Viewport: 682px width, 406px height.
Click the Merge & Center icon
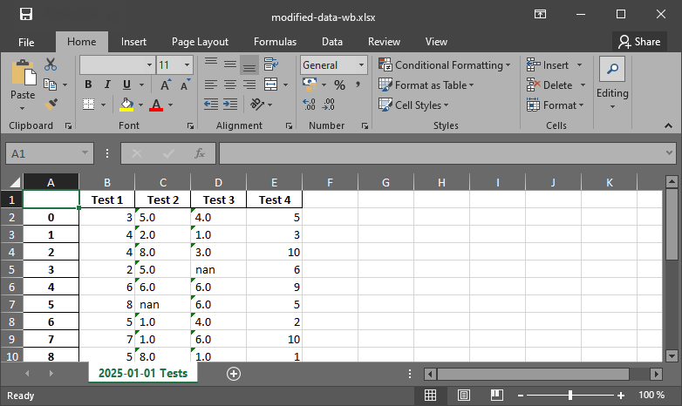coord(271,85)
